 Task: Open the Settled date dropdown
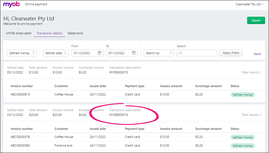[55, 53]
